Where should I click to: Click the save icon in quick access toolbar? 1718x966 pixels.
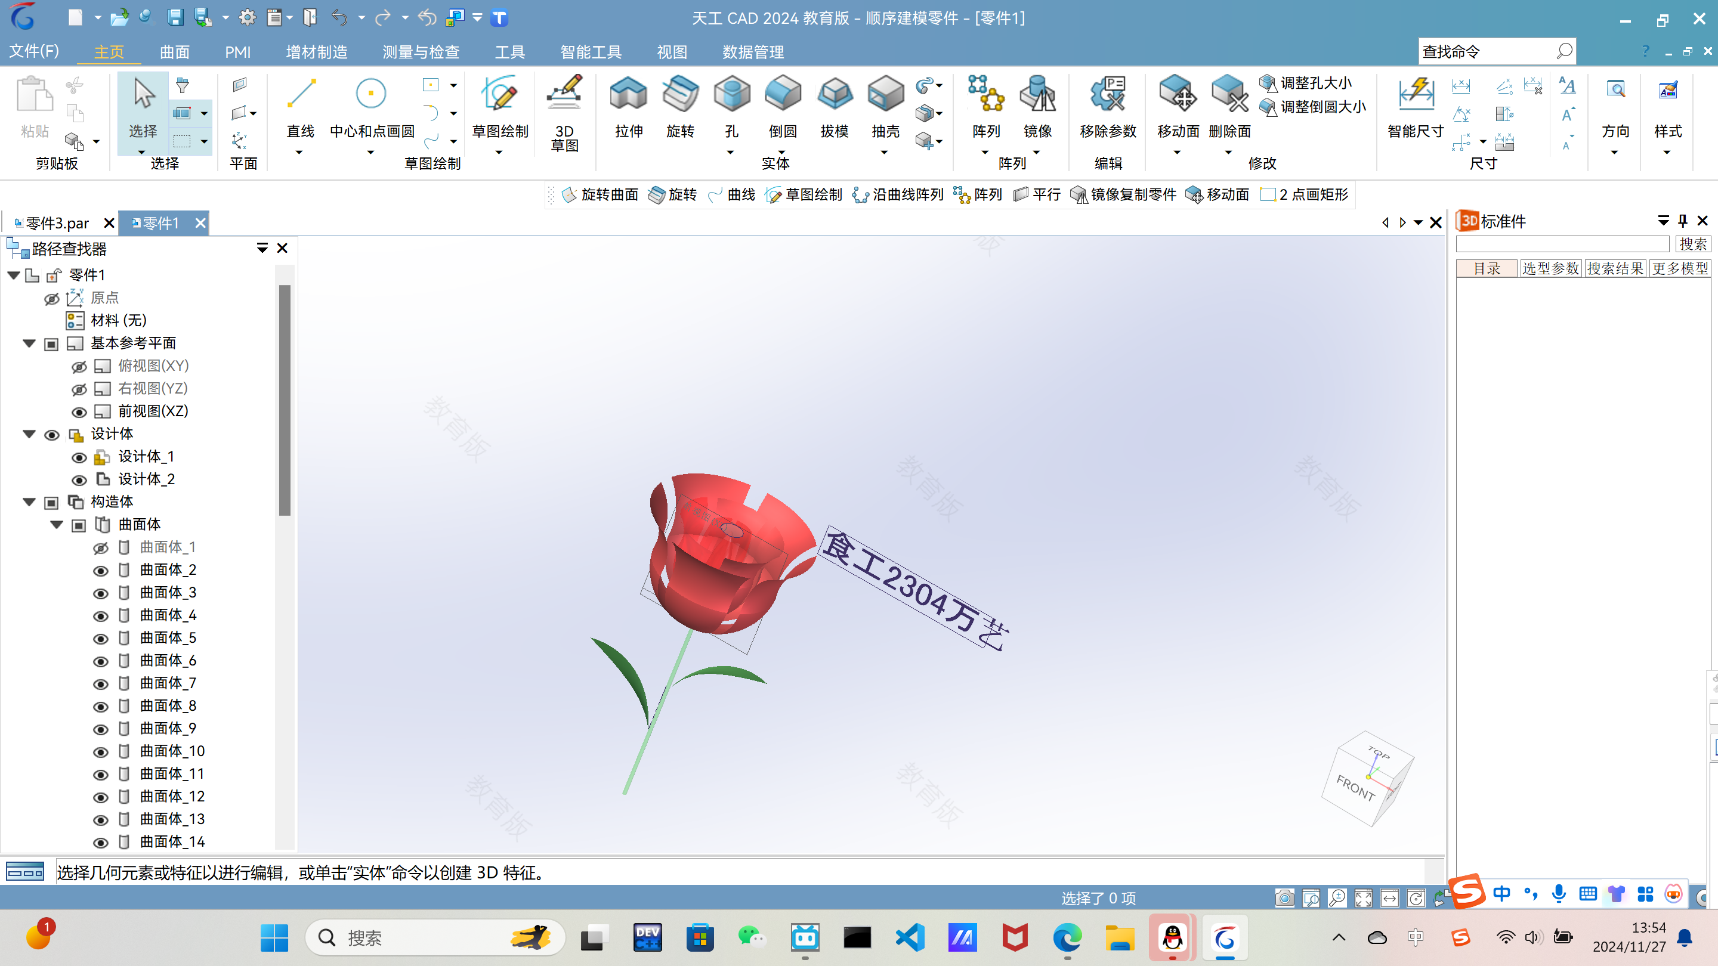coord(175,17)
